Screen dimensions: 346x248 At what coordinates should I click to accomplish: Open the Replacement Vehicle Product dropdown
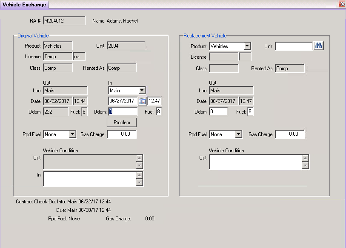tap(247, 46)
